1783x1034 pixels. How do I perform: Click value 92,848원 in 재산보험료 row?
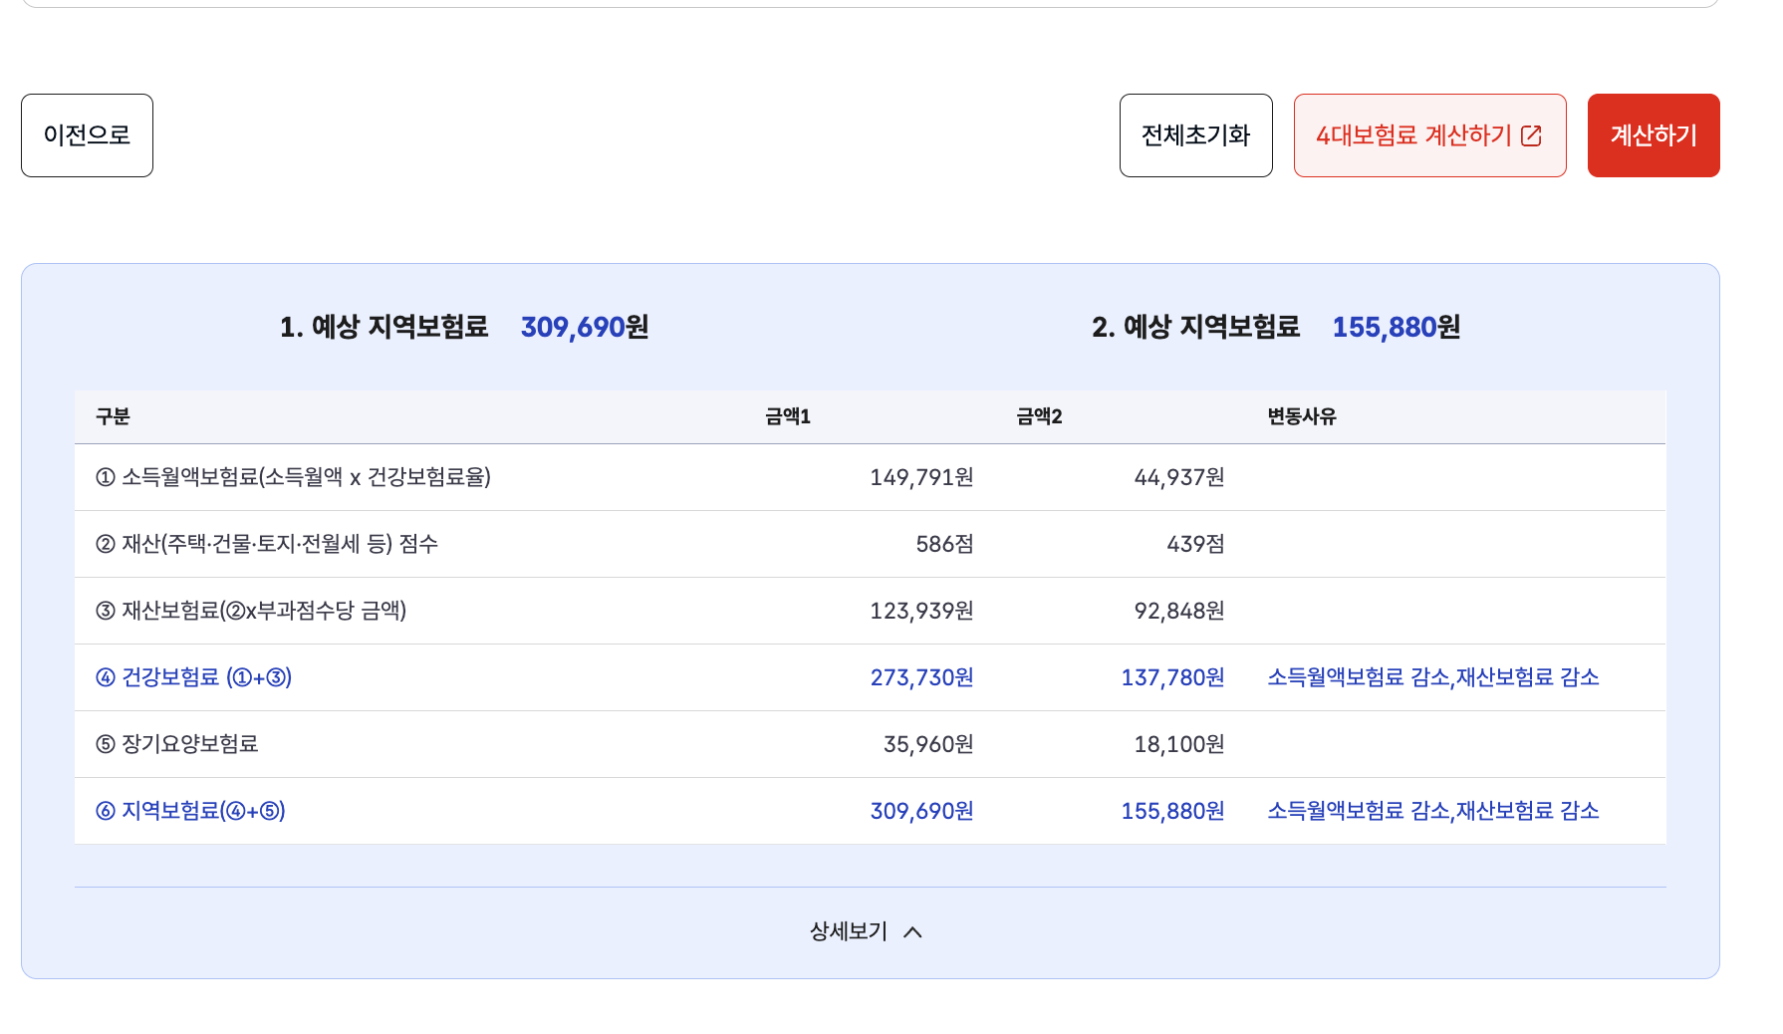tap(1179, 611)
